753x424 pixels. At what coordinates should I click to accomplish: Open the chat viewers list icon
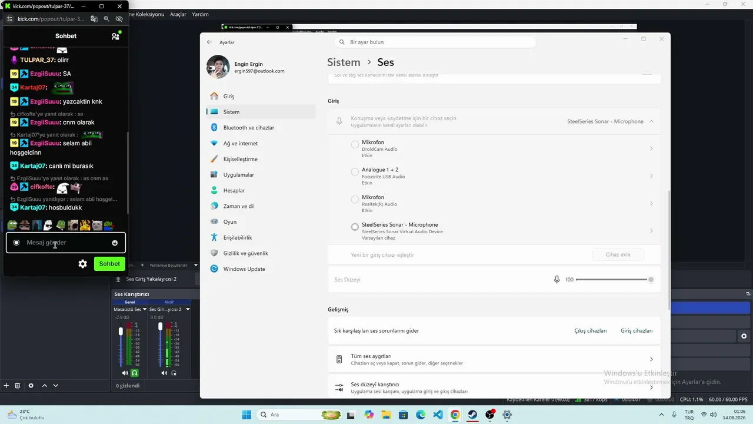click(116, 36)
